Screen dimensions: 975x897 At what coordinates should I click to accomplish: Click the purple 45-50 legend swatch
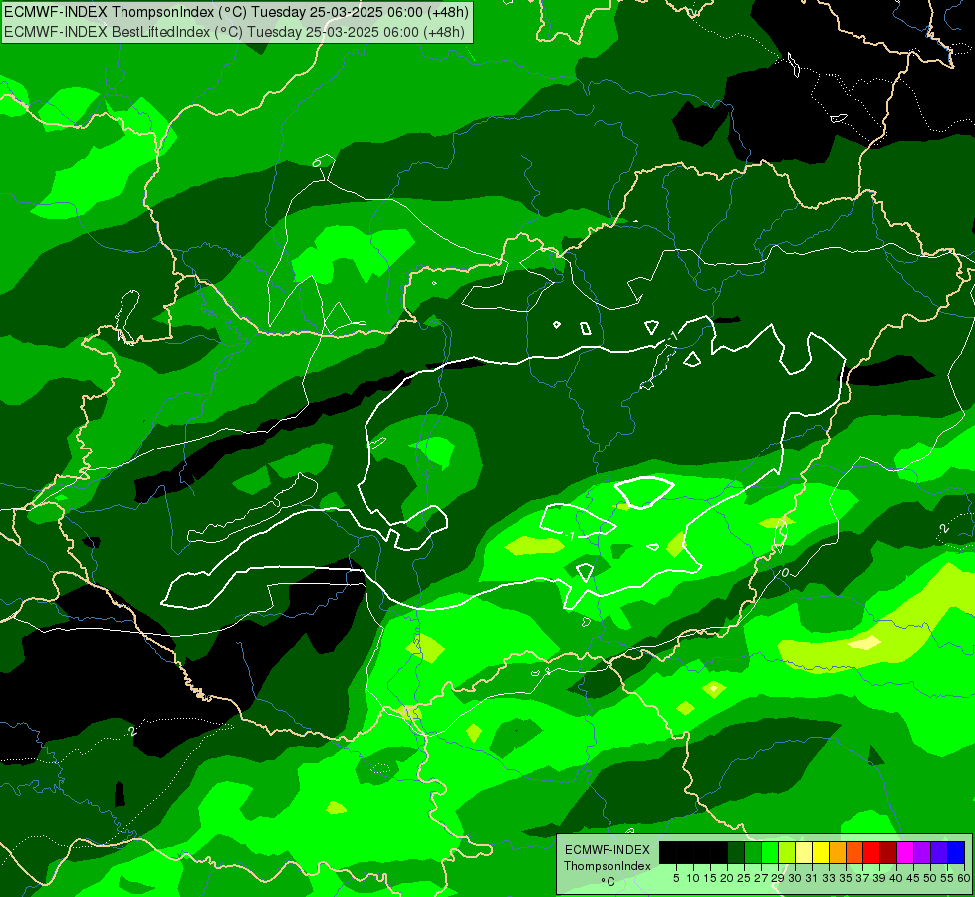pyautogui.click(x=922, y=852)
